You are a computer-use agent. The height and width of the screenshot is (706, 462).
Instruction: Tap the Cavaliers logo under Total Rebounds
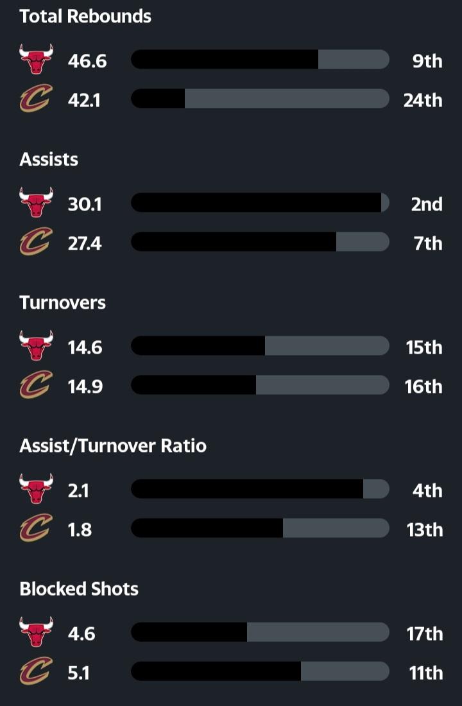(36, 99)
